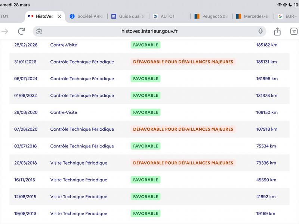Switch to the Guide qualité tab
The image size is (299, 224).
click(x=128, y=16)
